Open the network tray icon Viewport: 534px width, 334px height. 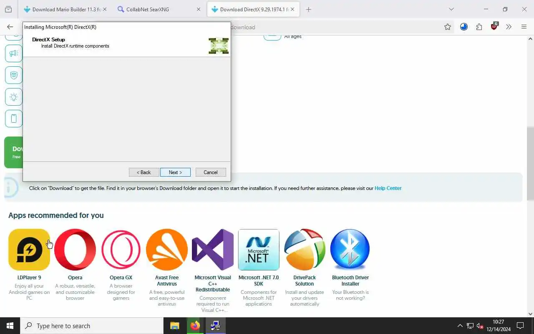pos(470,326)
